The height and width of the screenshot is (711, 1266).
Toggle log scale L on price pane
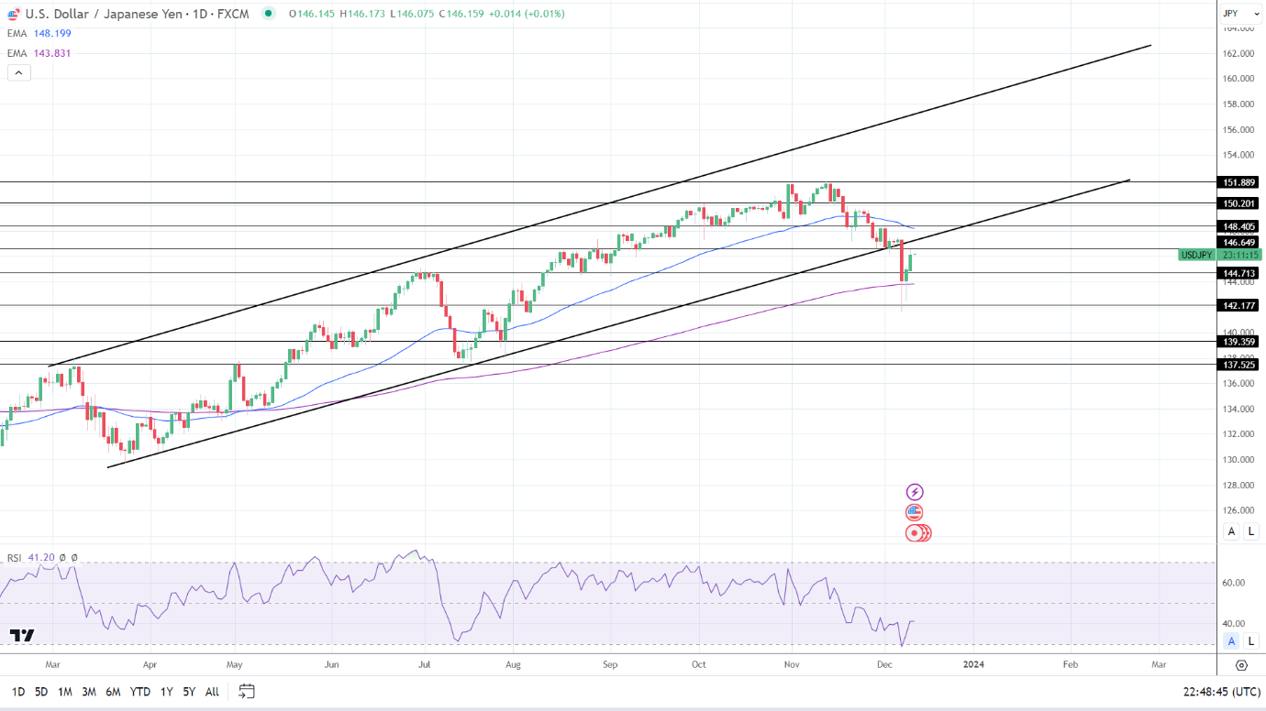coord(1250,531)
